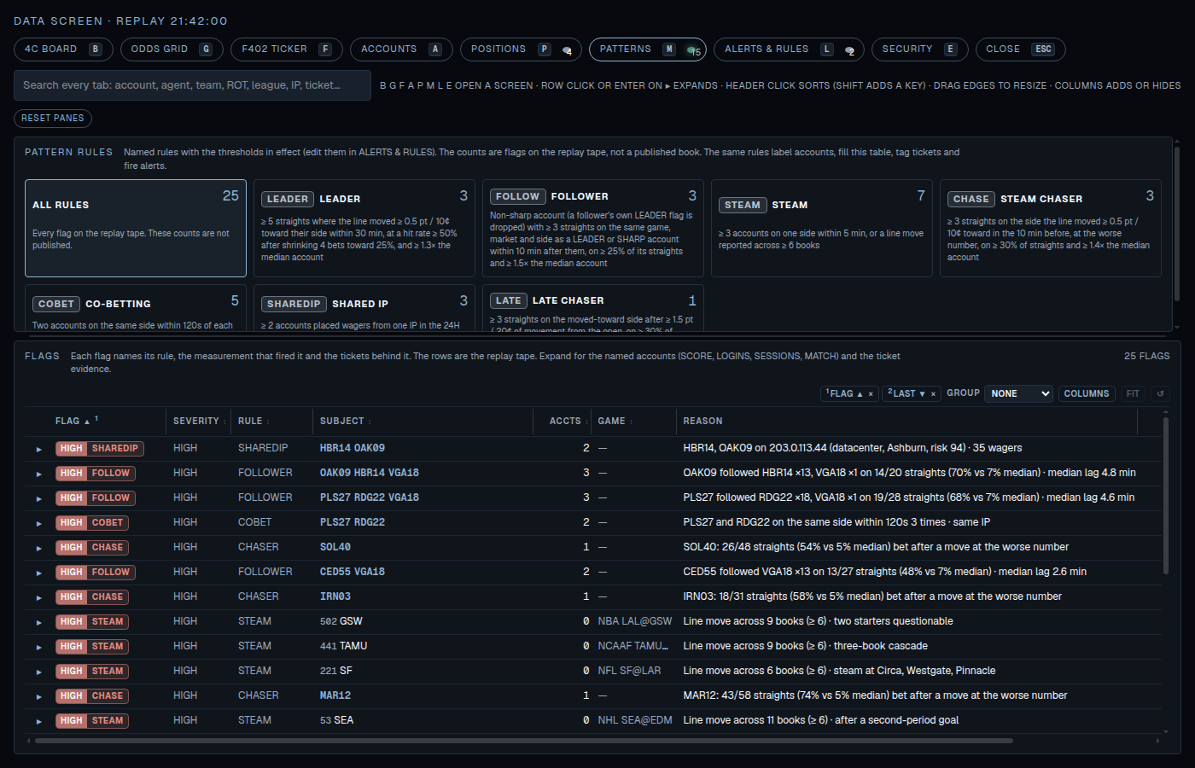Switch to the 4C Board tab
The width and height of the screenshot is (1195, 768).
tap(62, 49)
